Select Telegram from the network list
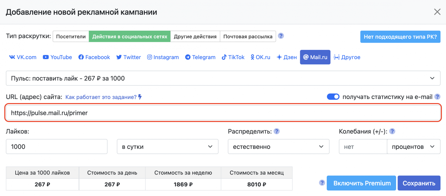 coord(200,57)
